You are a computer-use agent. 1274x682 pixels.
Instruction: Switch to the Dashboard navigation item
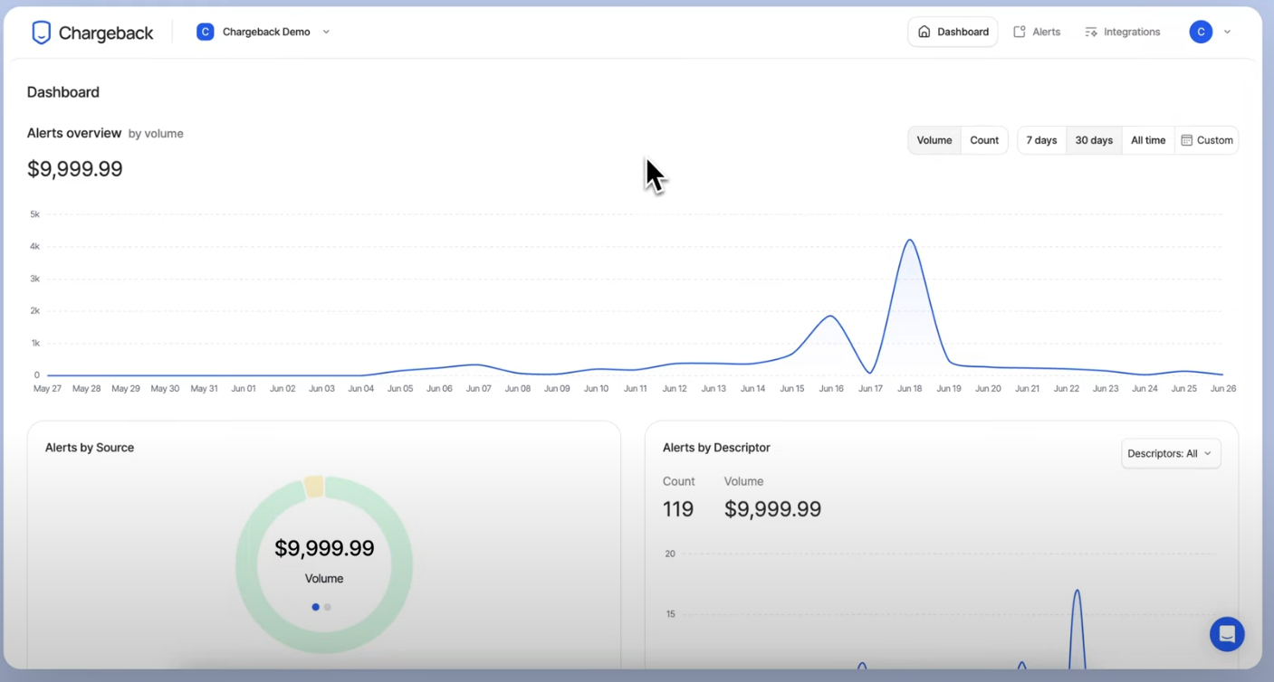[953, 31]
